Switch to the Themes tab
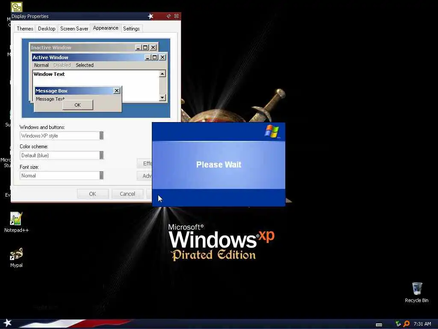Viewport: 438px width, 329px height. click(25, 29)
